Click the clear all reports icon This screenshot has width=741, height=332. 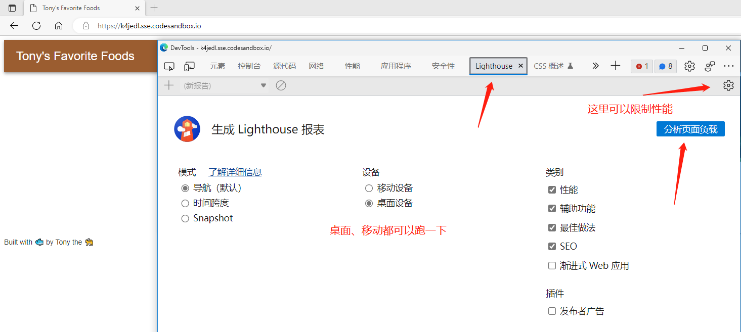click(x=281, y=85)
